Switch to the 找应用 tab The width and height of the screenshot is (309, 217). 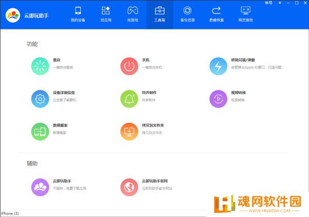106,14
